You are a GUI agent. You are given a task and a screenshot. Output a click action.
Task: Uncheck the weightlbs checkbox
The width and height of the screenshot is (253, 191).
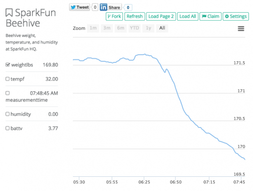coord(8,65)
